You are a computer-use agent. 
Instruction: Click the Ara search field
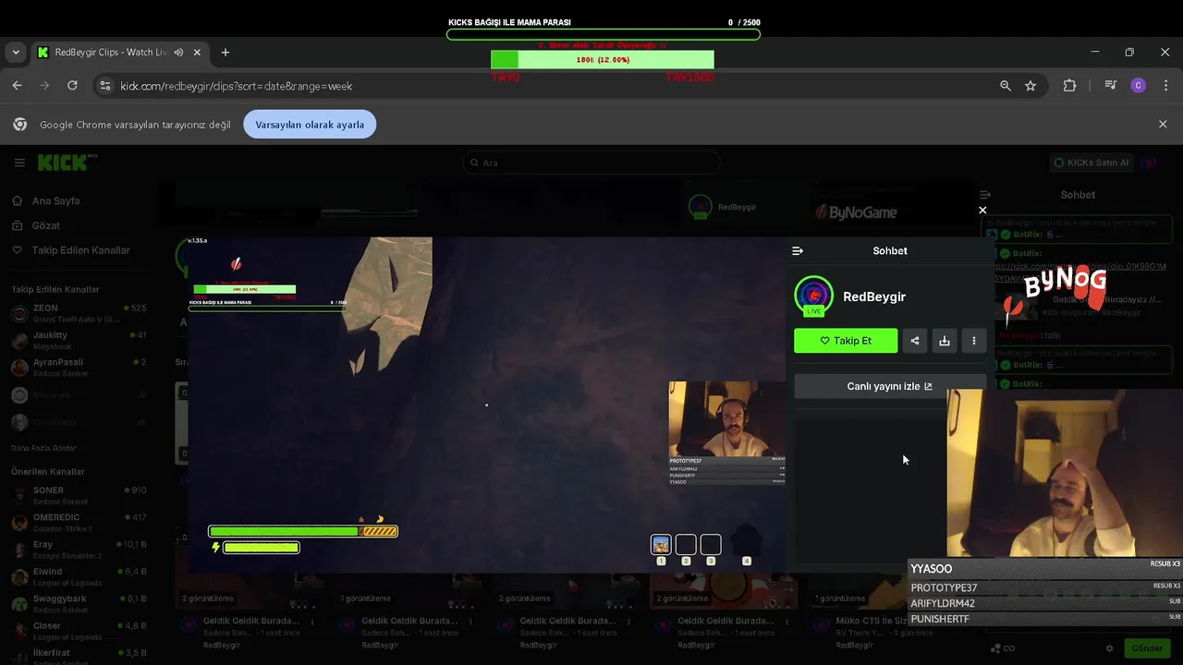tap(591, 163)
